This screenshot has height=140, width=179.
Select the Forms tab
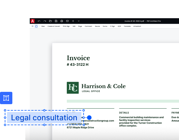105,26
